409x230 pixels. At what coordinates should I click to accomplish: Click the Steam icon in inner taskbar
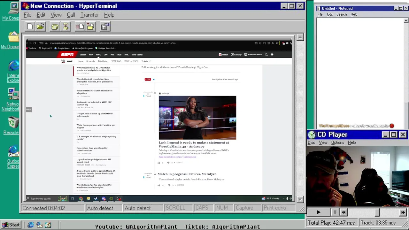(96, 199)
